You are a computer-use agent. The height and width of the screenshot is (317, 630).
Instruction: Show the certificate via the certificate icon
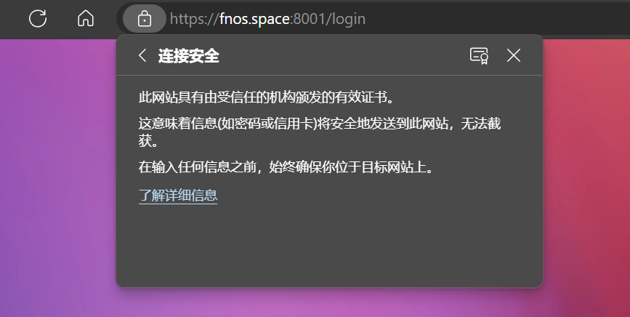[x=479, y=55]
